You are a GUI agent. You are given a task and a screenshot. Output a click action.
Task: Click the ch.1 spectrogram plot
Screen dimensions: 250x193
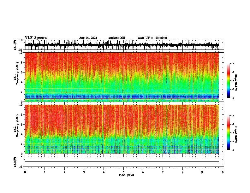click(x=122, y=77)
